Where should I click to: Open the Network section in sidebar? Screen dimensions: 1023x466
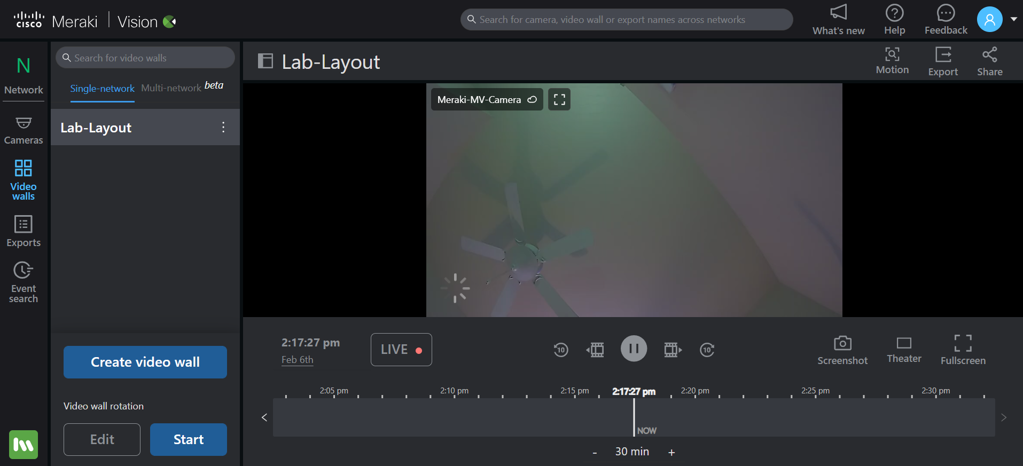[x=24, y=75]
